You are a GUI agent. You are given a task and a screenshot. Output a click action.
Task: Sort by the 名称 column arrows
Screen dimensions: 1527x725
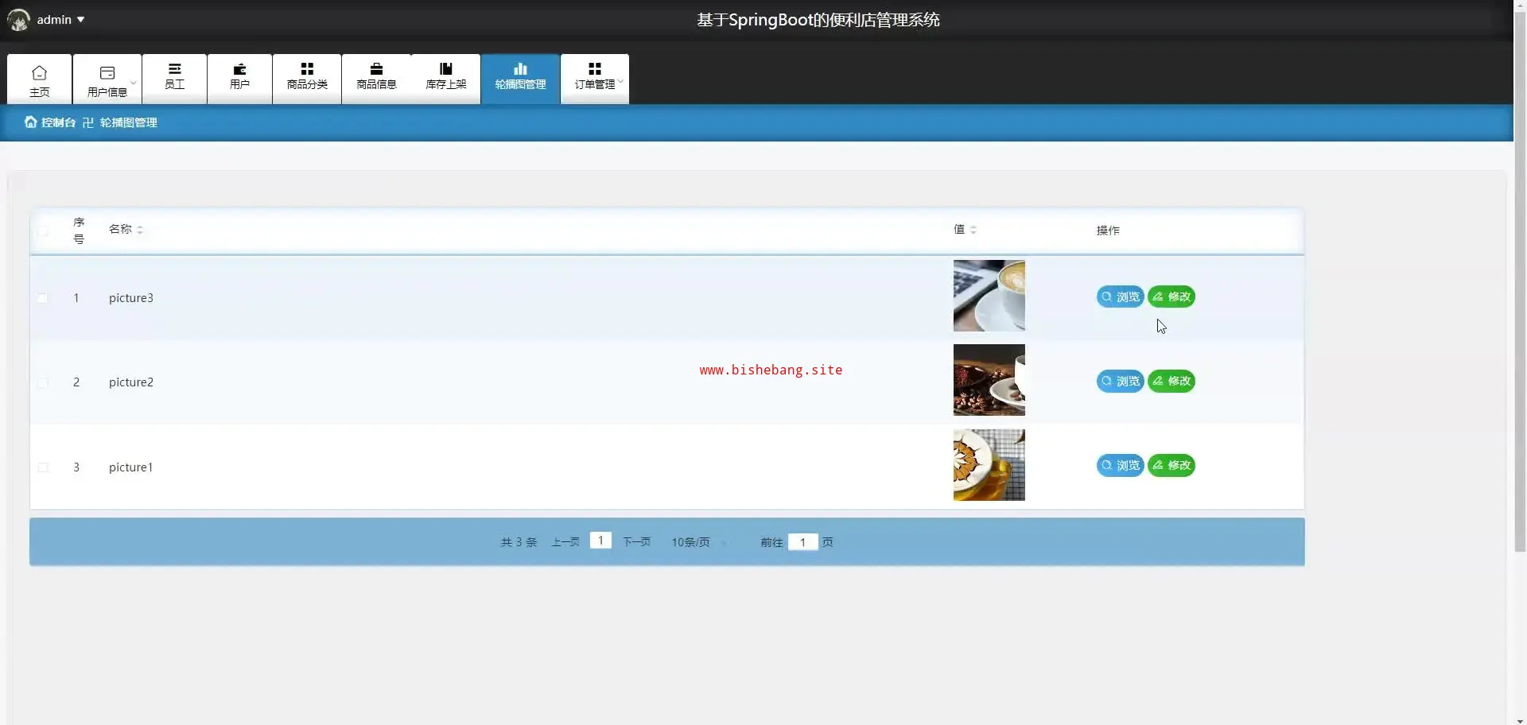[140, 230]
